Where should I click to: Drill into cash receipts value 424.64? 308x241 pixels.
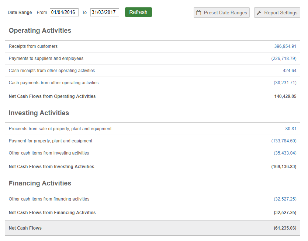pyautogui.click(x=290, y=71)
